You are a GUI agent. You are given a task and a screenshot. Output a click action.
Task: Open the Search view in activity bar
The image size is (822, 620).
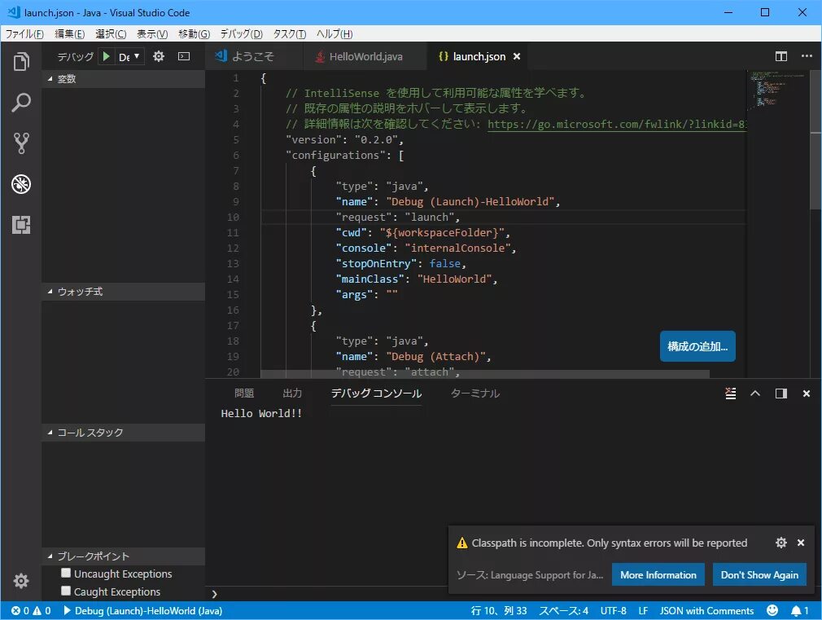(x=21, y=102)
